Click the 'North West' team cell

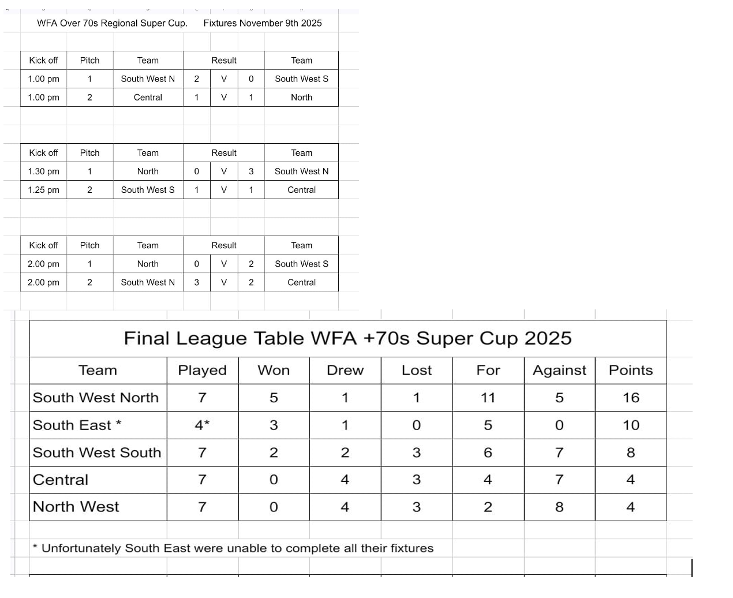point(76,507)
